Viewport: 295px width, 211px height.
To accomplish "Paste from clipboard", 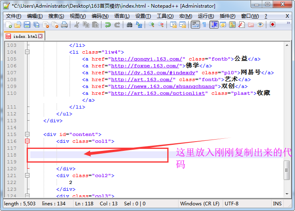I will coord(95,25).
